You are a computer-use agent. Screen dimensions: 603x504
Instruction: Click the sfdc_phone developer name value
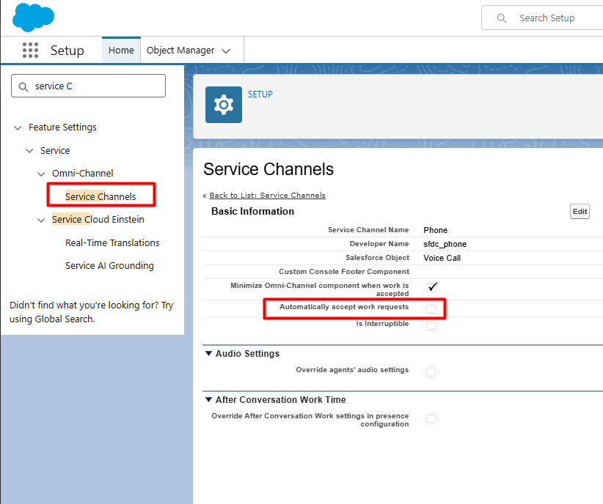click(x=445, y=244)
